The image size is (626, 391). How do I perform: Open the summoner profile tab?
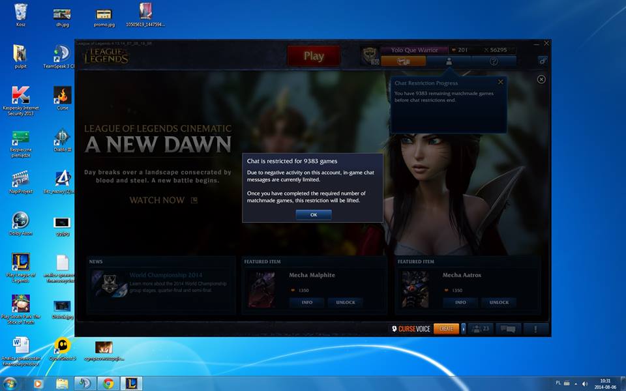pos(449,61)
